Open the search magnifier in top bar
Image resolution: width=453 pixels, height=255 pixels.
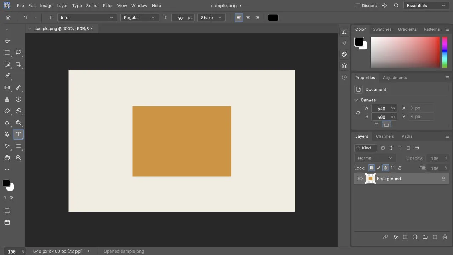[396, 6]
